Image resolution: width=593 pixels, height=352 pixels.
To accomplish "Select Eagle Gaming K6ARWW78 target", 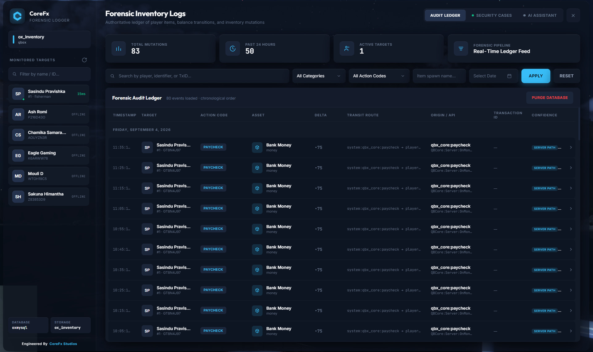I will [x=49, y=156].
